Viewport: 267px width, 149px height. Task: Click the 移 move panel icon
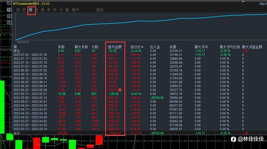click(x=9, y=10)
